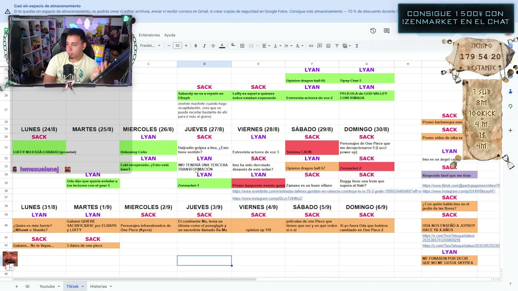The width and height of the screenshot is (518, 291).
Task: Open the Extensiones menu
Action: (149, 35)
